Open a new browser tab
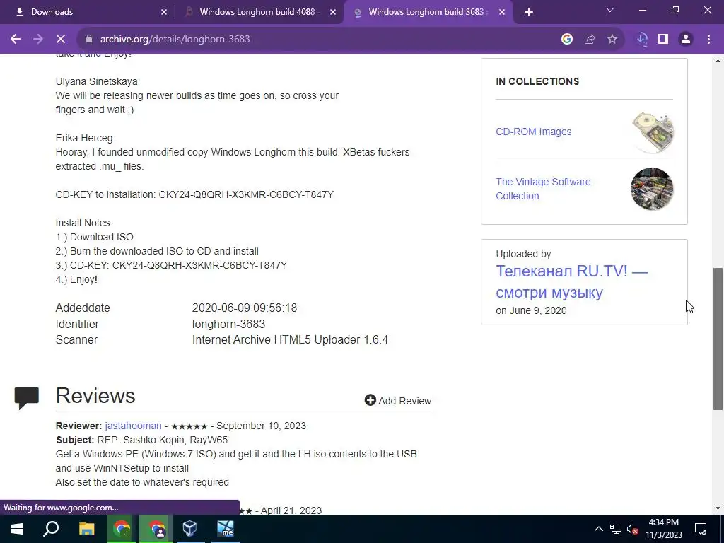This screenshot has width=724, height=543. click(x=529, y=12)
